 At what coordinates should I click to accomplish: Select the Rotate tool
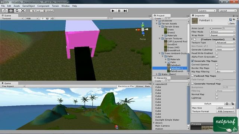17,11
